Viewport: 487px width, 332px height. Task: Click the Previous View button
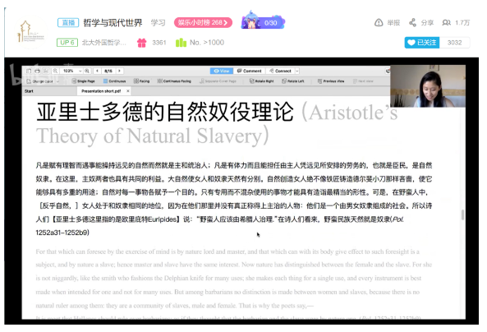click(331, 81)
